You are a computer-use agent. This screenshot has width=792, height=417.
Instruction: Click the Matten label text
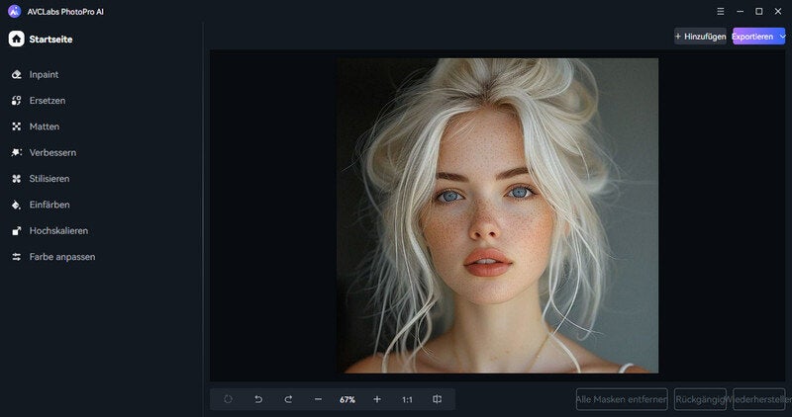[45, 126]
